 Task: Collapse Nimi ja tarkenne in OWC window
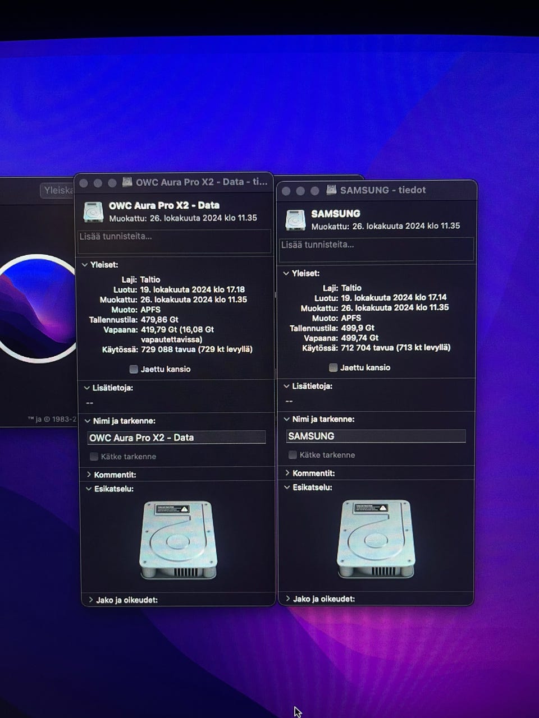pos(88,421)
